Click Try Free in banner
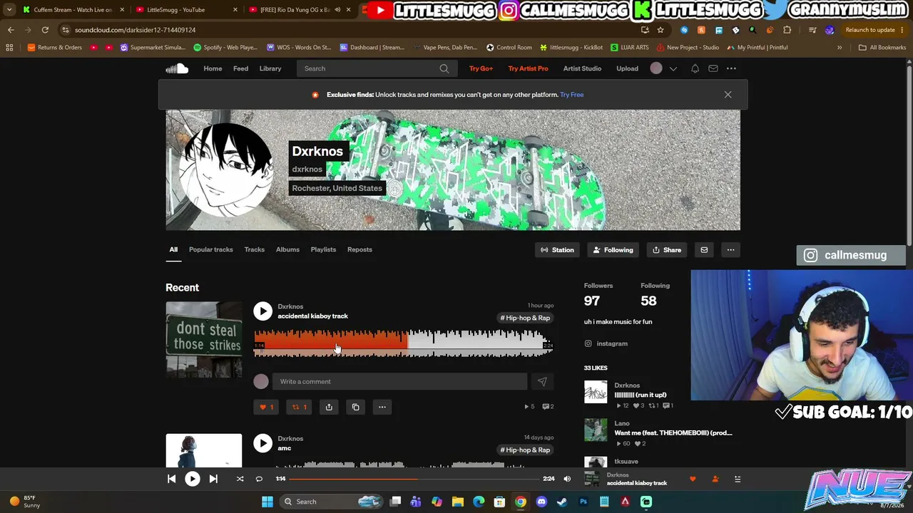Image resolution: width=913 pixels, height=513 pixels. pyautogui.click(x=572, y=95)
